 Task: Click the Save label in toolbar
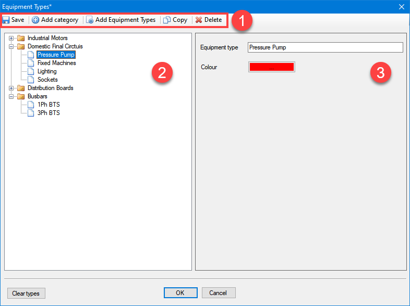(18, 20)
